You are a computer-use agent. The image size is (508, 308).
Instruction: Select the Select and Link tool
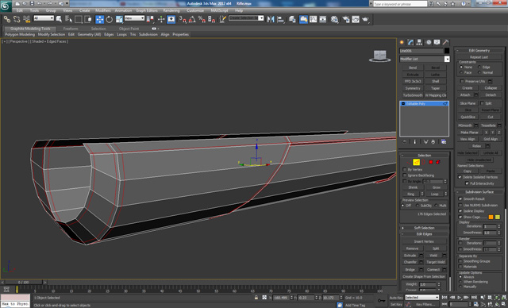point(7,19)
